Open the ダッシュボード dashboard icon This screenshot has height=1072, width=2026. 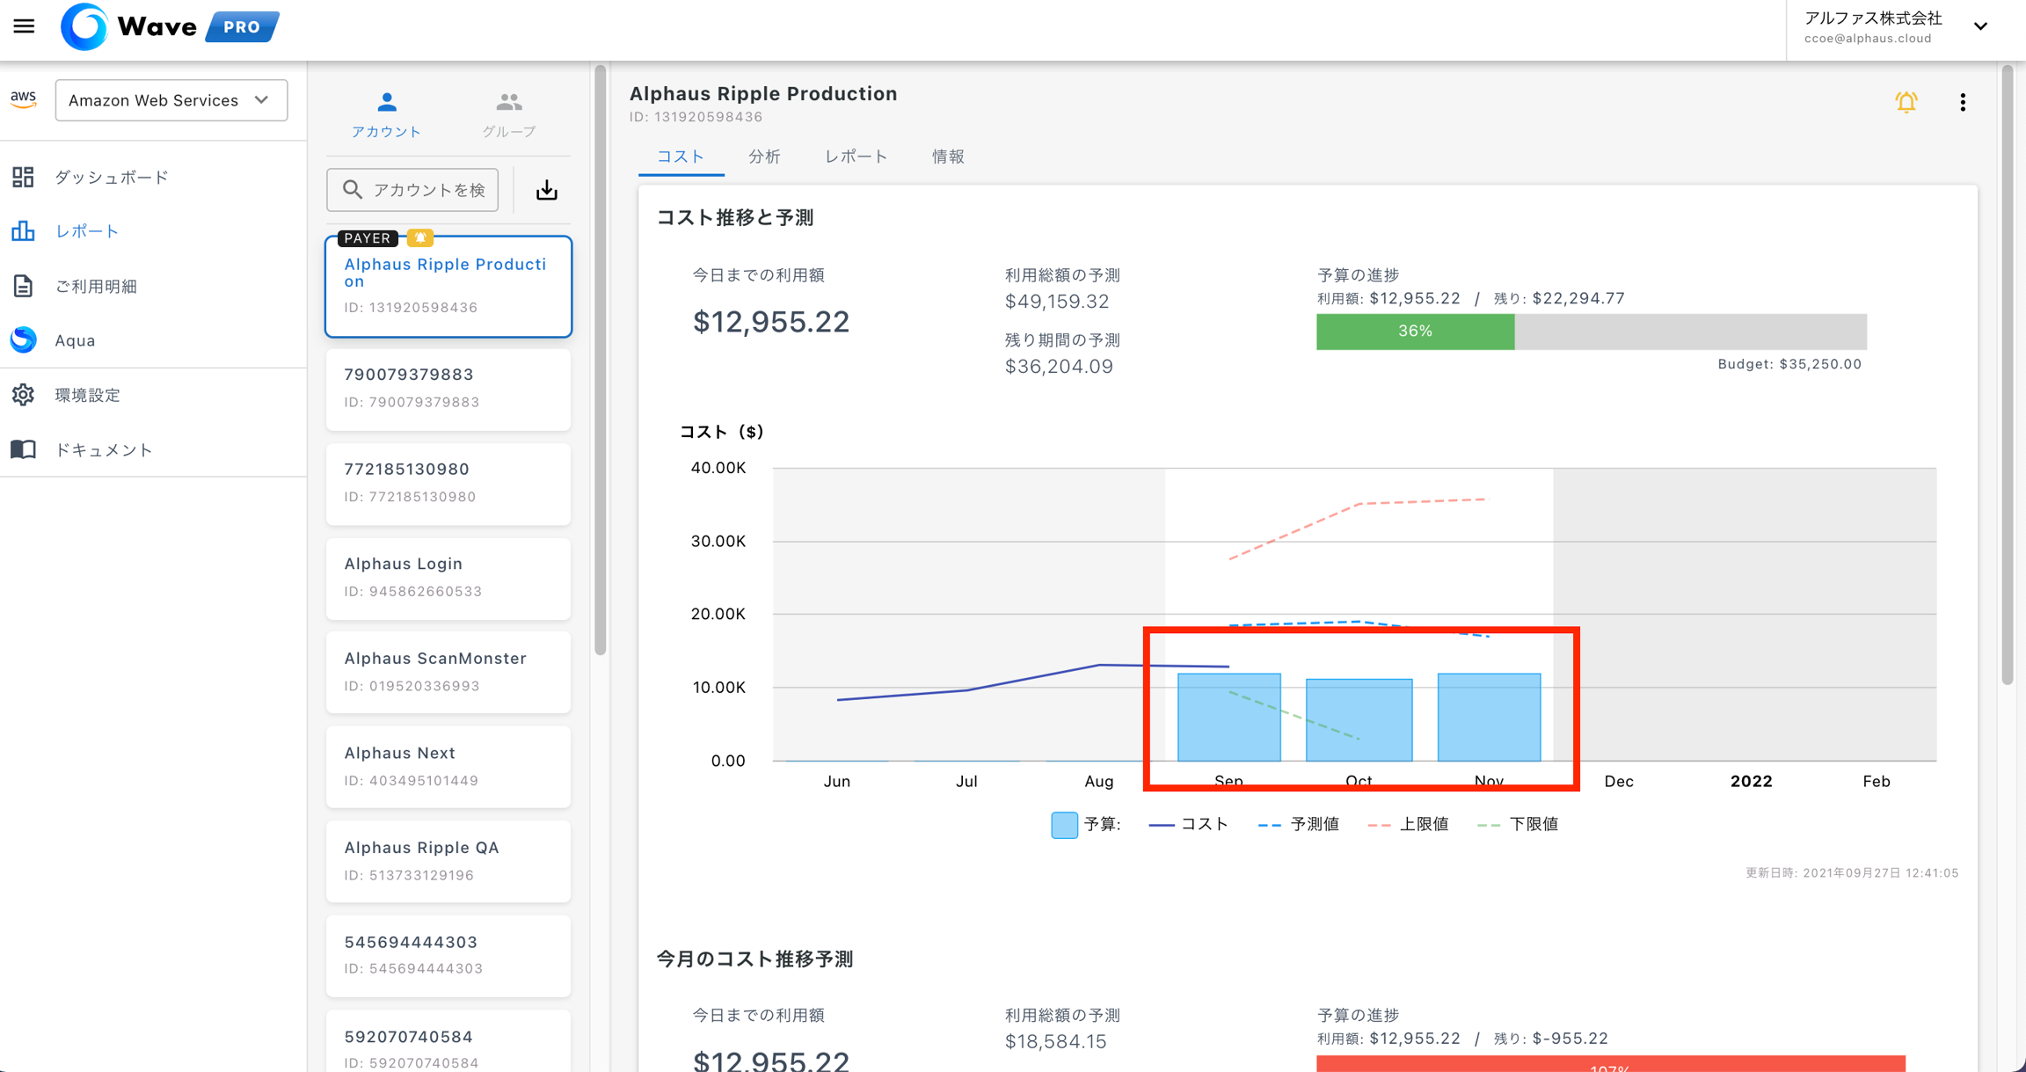pyautogui.click(x=23, y=177)
